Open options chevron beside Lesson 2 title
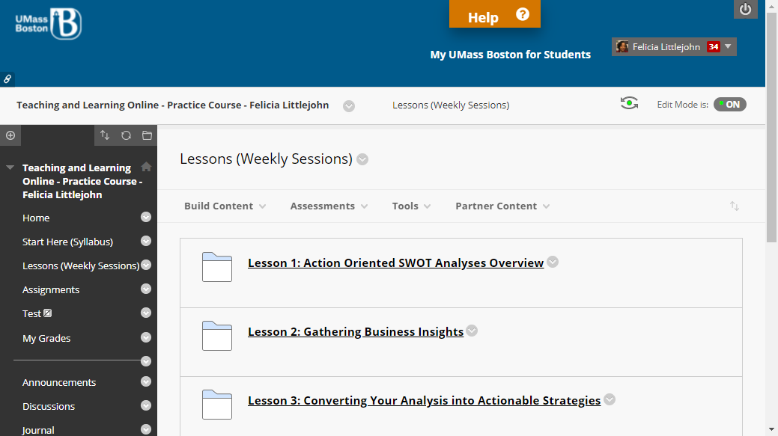 point(472,331)
